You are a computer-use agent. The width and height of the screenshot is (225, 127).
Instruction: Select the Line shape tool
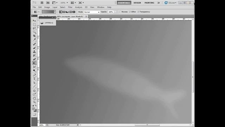[x=34, y=86]
